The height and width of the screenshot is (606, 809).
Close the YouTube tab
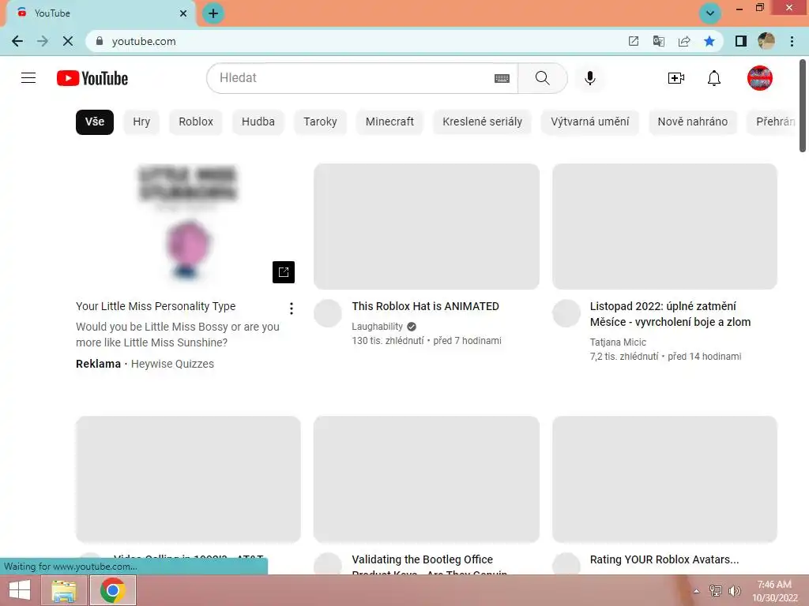click(183, 13)
